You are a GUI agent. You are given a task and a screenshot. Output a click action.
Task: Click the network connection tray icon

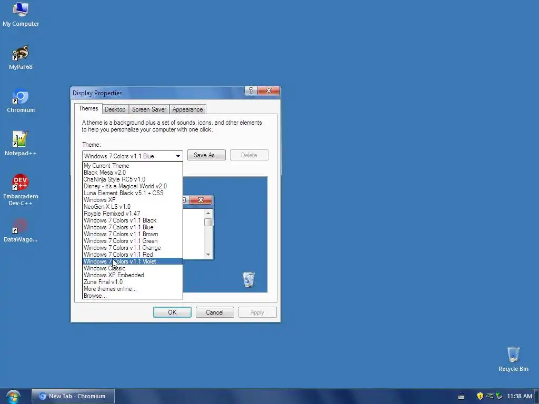pyautogui.click(x=490, y=396)
